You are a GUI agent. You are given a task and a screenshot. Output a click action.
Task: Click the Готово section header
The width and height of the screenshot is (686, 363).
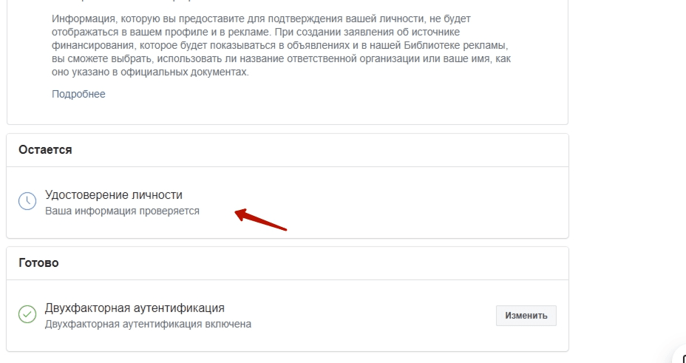coord(38,263)
